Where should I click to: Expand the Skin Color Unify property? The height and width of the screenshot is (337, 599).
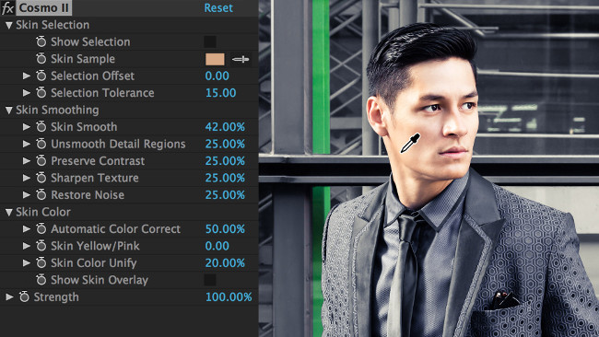tap(27, 262)
